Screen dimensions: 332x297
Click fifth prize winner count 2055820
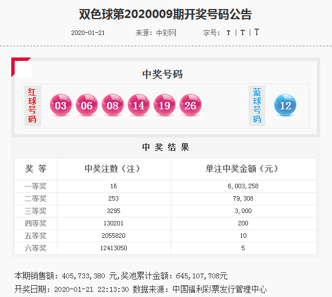coord(114,236)
